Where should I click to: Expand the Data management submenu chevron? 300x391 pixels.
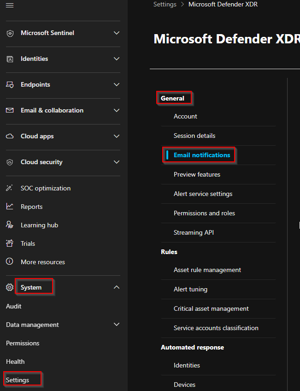[x=117, y=325]
